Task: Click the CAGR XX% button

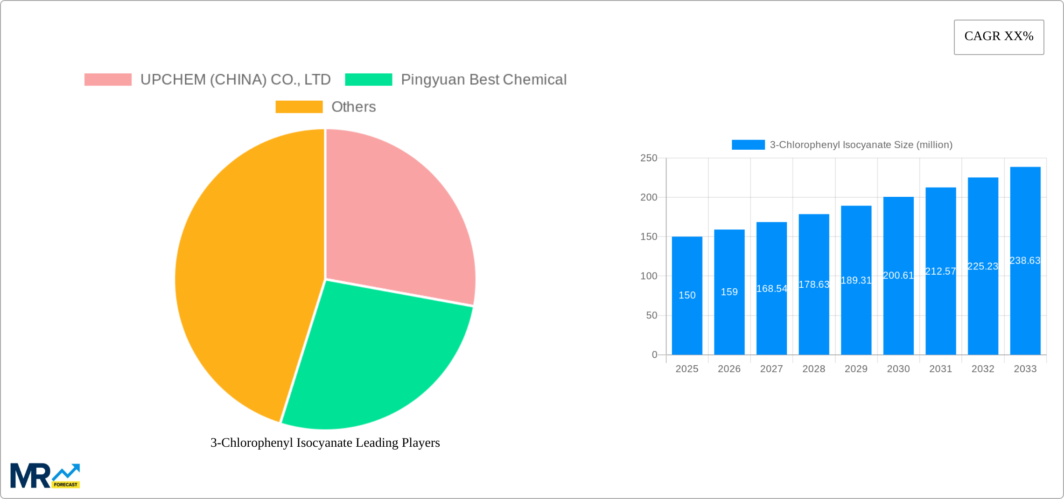Action: [x=998, y=36]
